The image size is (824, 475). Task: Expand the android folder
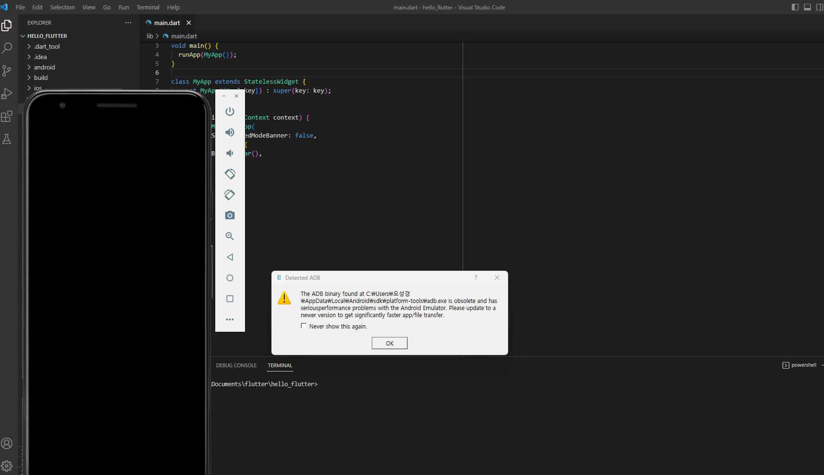[x=44, y=67]
